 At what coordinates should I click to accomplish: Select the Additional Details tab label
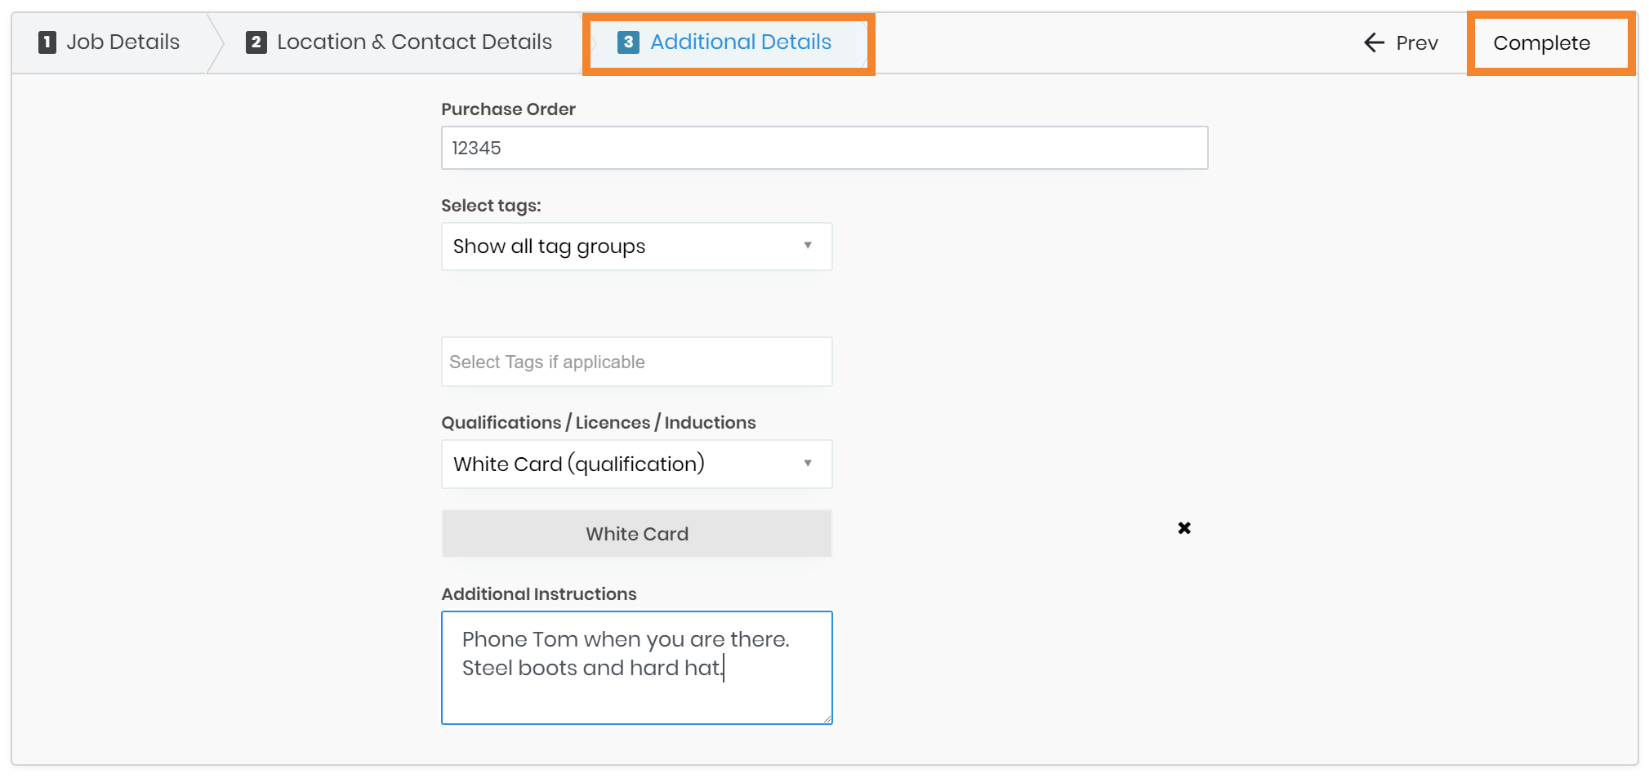tap(740, 42)
